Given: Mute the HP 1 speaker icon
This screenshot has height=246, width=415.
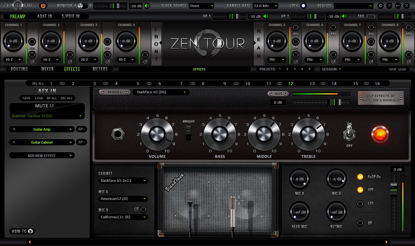Looking at the screenshot, I should pyautogui.click(x=266, y=16).
